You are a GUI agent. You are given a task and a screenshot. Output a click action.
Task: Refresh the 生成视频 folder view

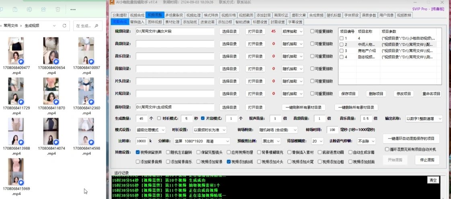(x=64, y=26)
